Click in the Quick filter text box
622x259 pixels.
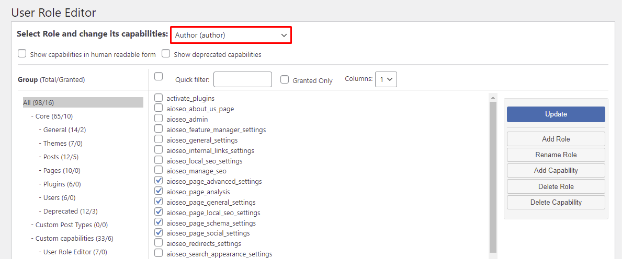[x=242, y=79]
